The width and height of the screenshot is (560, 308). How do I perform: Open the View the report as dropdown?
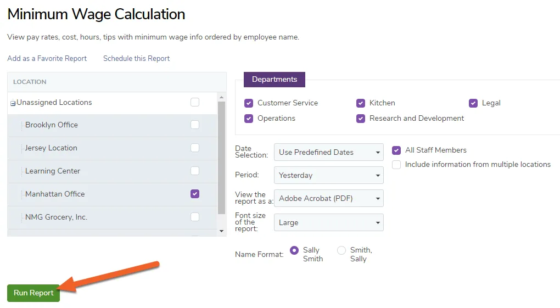point(328,198)
